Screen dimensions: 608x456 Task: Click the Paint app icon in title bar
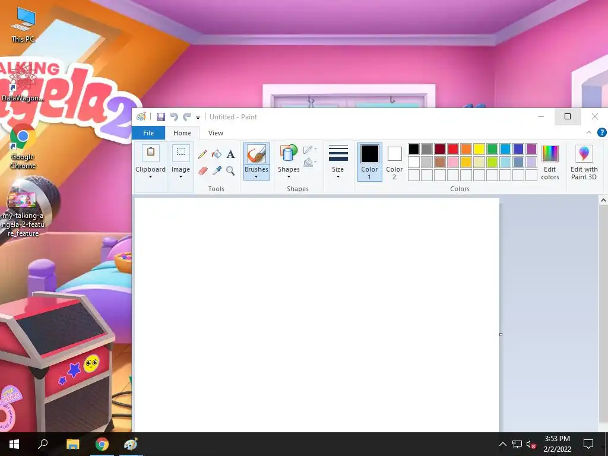point(141,117)
